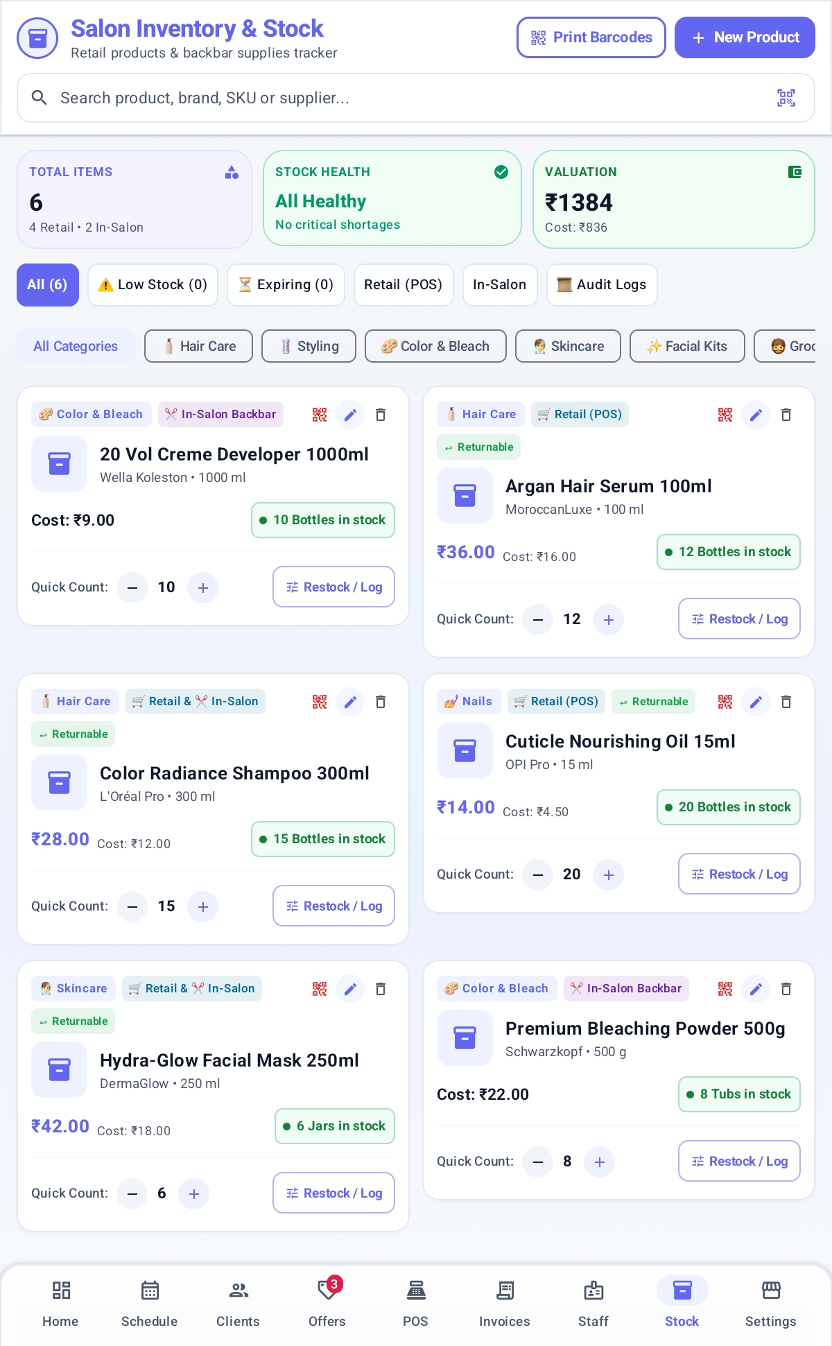This screenshot has width=832, height=1346.
Task: Open POS from bottom navigation
Action: pos(416,1304)
